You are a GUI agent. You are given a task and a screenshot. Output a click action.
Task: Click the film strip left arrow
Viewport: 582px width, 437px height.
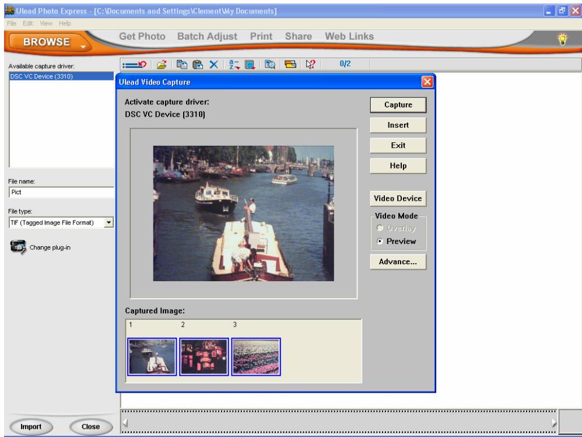(125, 422)
